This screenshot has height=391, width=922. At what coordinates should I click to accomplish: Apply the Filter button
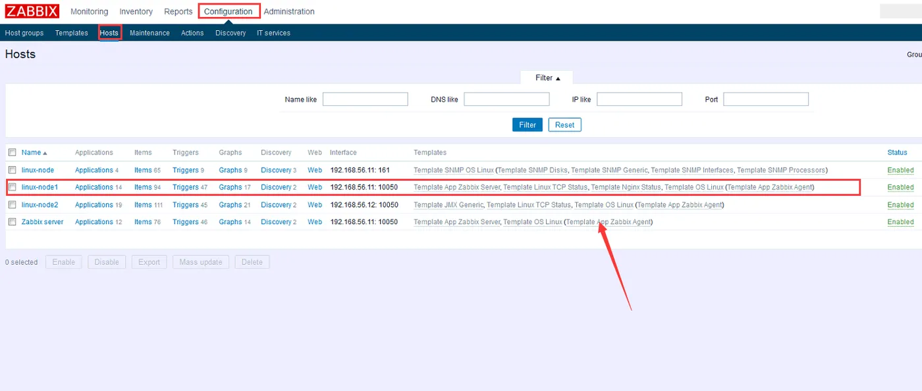coord(528,125)
